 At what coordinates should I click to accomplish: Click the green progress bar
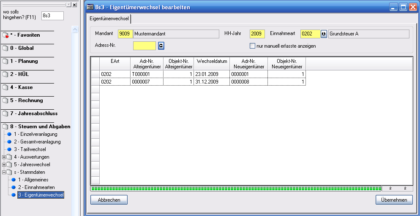[236, 189]
